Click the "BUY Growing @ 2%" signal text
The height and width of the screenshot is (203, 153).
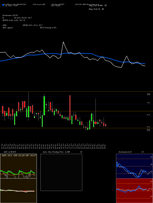(x=48, y=28)
